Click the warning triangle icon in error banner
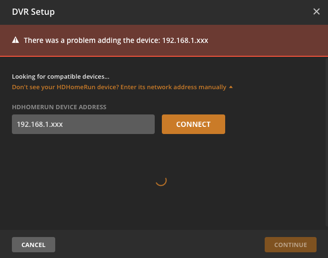This screenshot has width=328, height=258. [x=16, y=41]
